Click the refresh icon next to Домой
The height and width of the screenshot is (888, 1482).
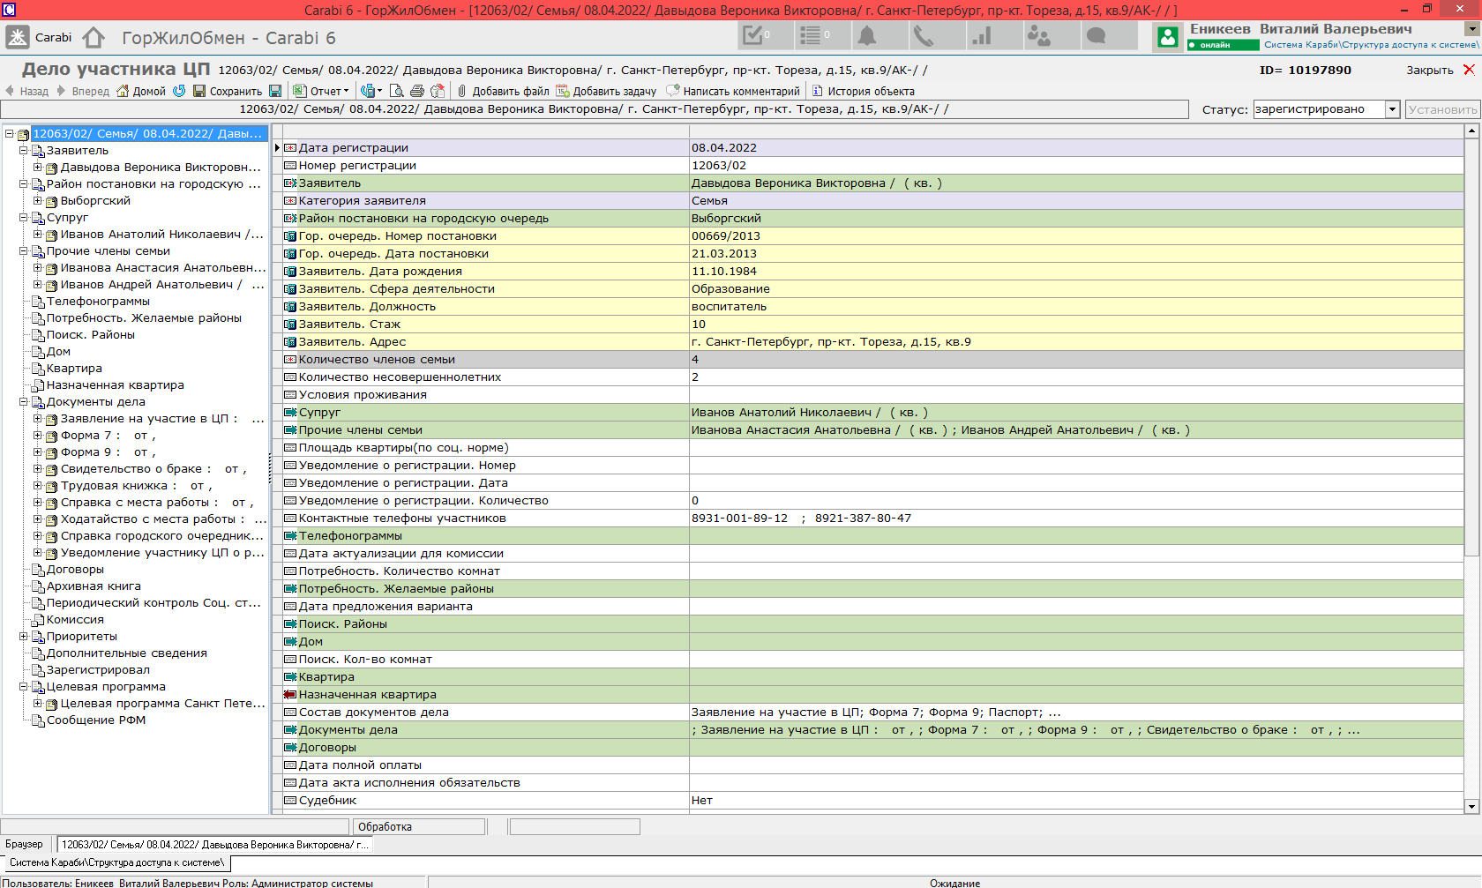[x=179, y=91]
